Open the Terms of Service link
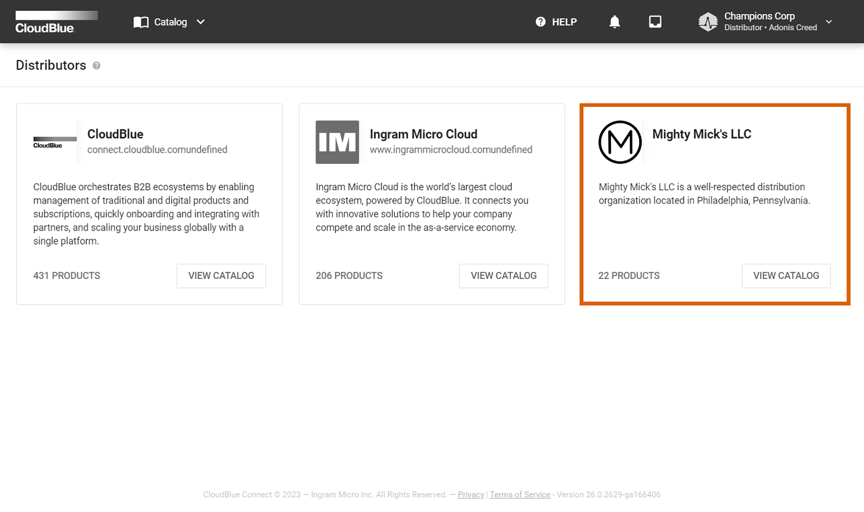 [520, 495]
